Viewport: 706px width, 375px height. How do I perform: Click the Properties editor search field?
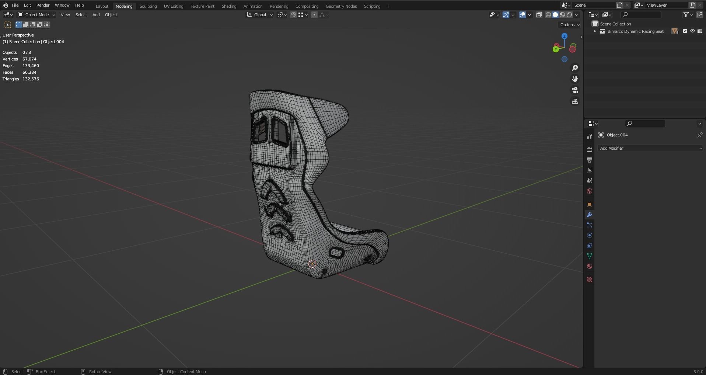coord(645,124)
